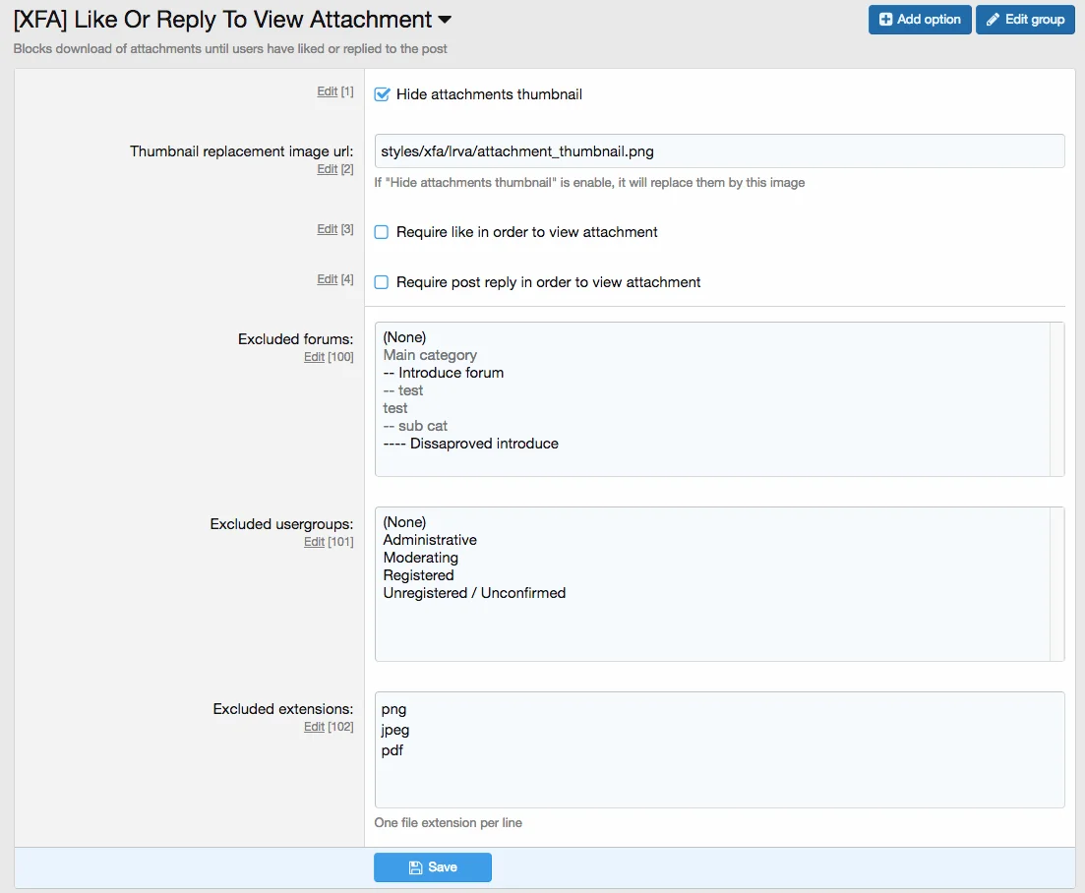Select Moderating in the usergroups list
Image resolution: width=1085 pixels, height=893 pixels.
tap(420, 558)
